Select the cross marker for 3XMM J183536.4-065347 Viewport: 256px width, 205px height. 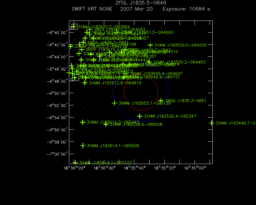pyautogui.click(x=139, y=116)
